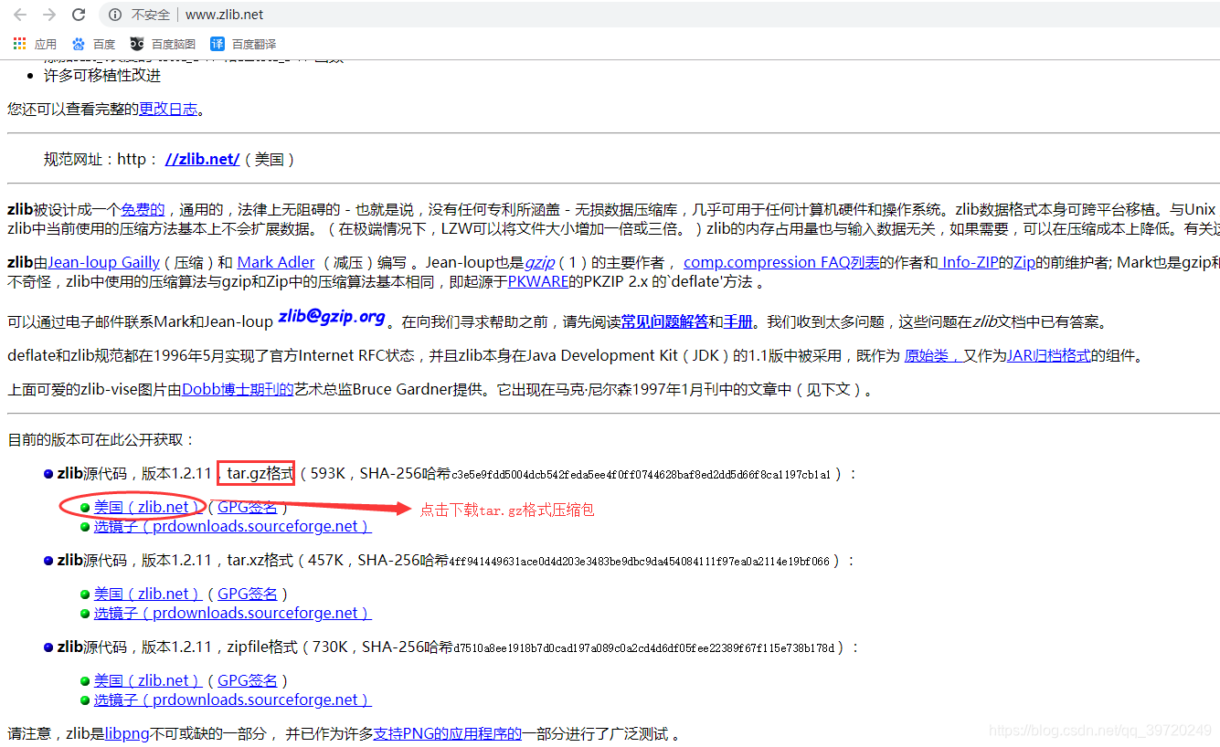Screen dimensions: 1220x747
Task: Click the 目前的版本可在此公开获取 heading text
Action: point(101,439)
